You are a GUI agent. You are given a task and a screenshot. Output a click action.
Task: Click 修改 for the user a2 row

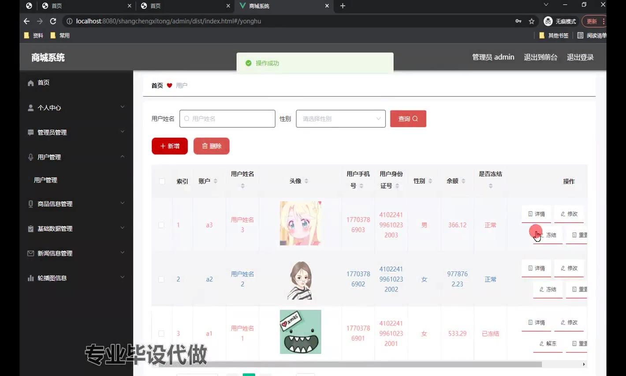[x=569, y=268]
